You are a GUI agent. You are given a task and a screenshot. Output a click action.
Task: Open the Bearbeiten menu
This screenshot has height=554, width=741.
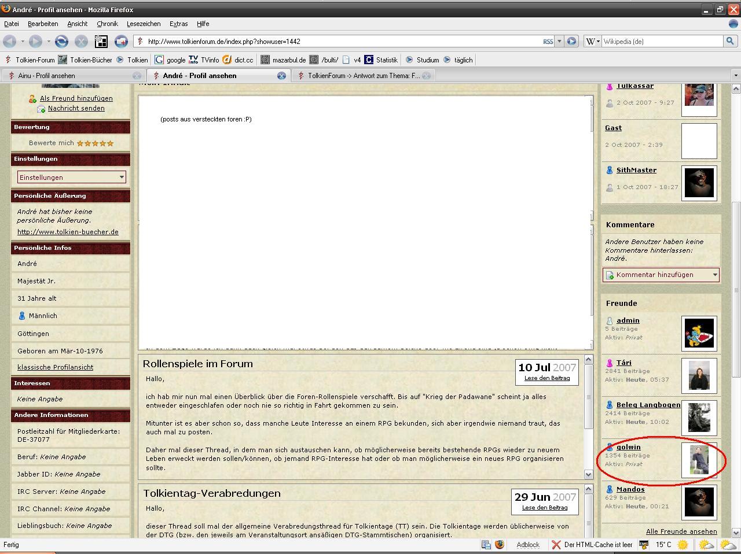tap(43, 24)
